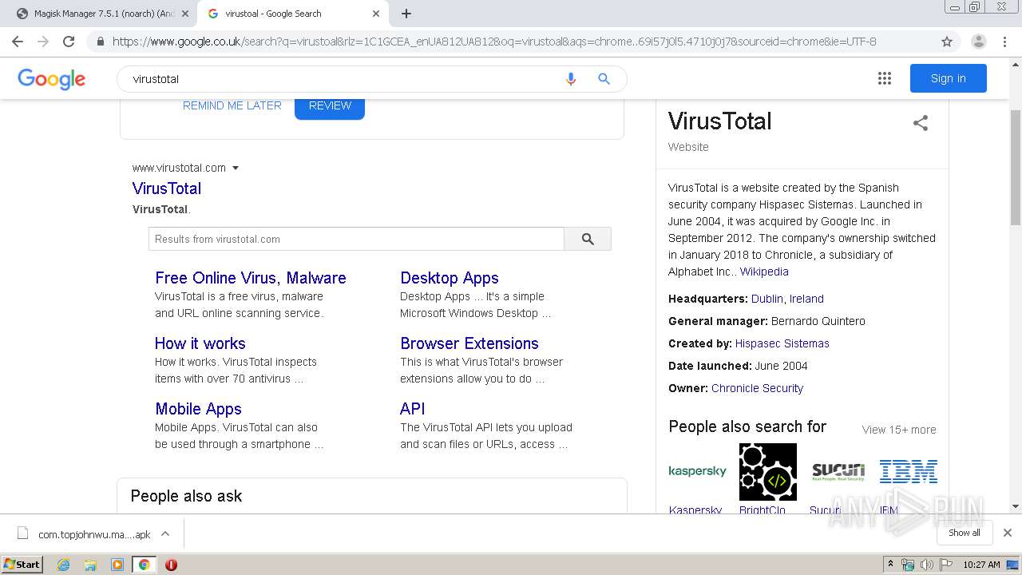Image resolution: width=1022 pixels, height=575 pixels.
Task: Open the How it works sitelink
Action: pos(200,343)
